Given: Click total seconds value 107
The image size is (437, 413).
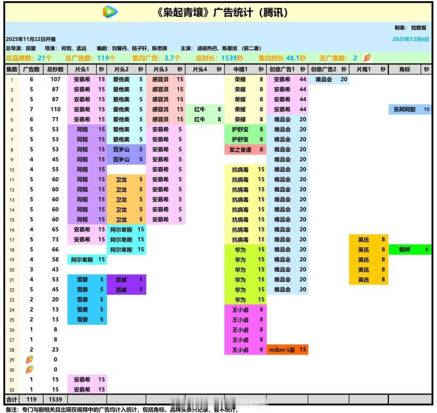Looking at the screenshot, I should [55, 79].
